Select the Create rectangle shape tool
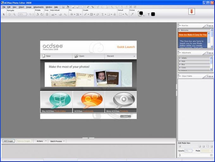The height and width of the screenshot is (162, 215). (91, 14)
